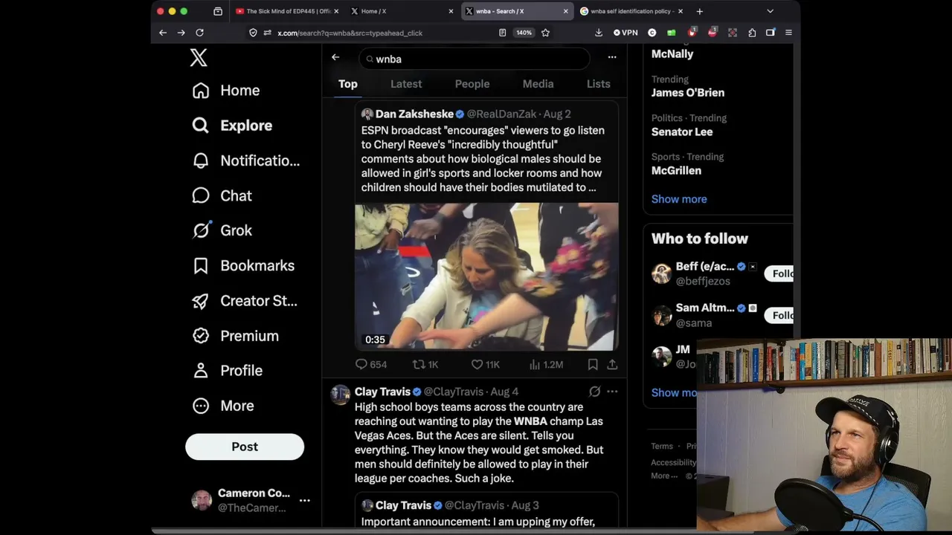The image size is (952, 535).
Task: View site permissions icon in address bar
Action: (267, 33)
